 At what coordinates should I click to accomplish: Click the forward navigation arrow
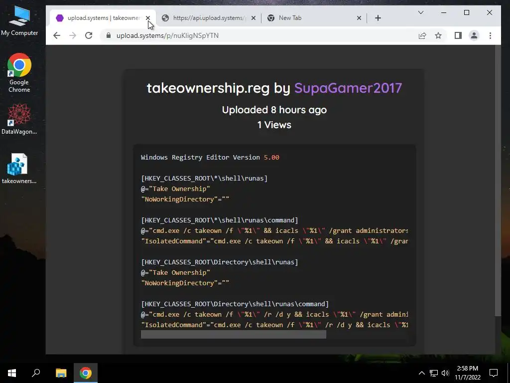coord(73,35)
